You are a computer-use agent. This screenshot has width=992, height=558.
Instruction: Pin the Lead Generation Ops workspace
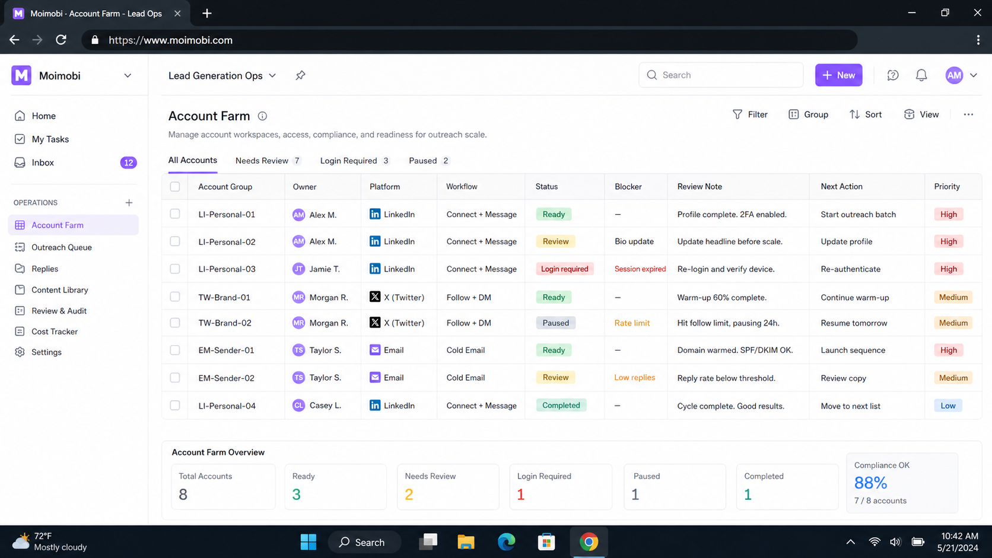coord(300,75)
